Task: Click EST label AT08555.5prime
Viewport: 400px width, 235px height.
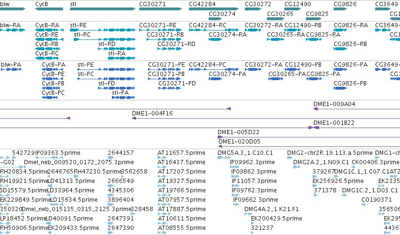Action: click(181, 228)
